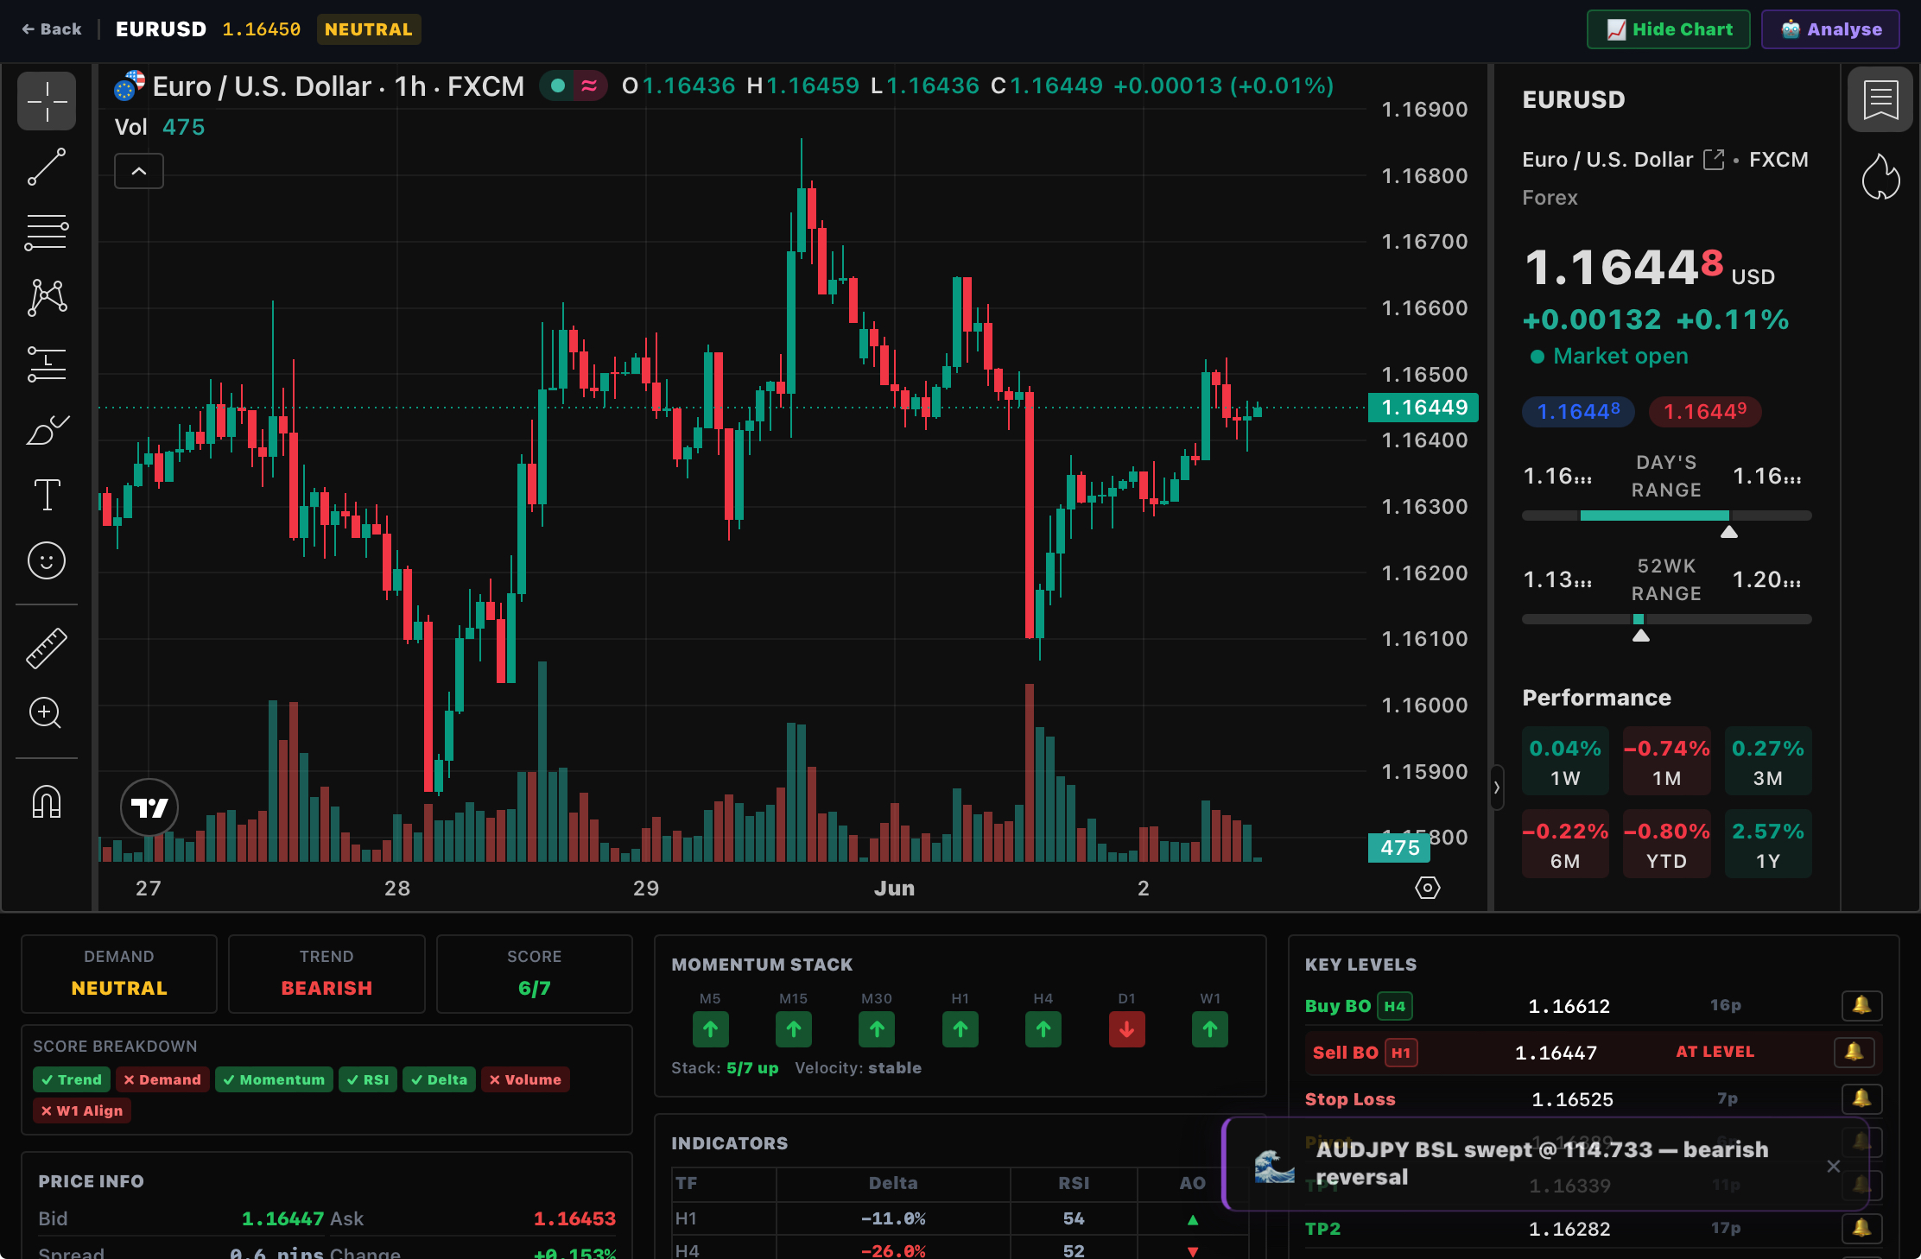Open the Fibonacci retracement tool

pyautogui.click(x=47, y=232)
